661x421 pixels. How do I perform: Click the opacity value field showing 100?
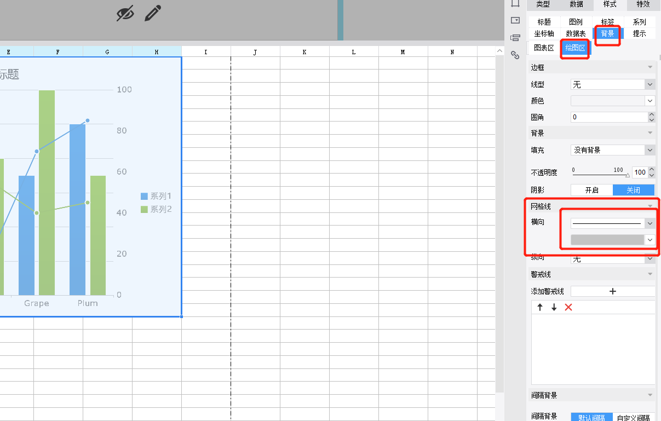pyautogui.click(x=640, y=172)
